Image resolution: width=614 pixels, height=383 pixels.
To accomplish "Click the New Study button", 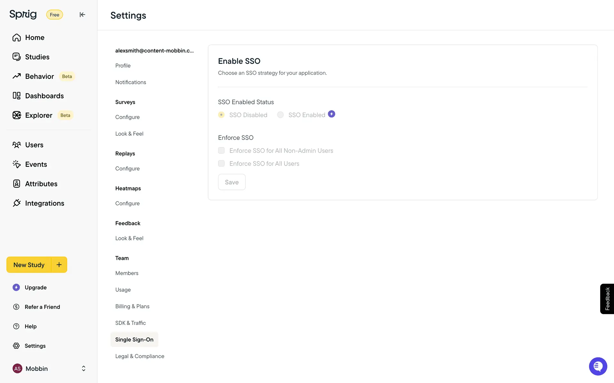I will tap(29, 265).
